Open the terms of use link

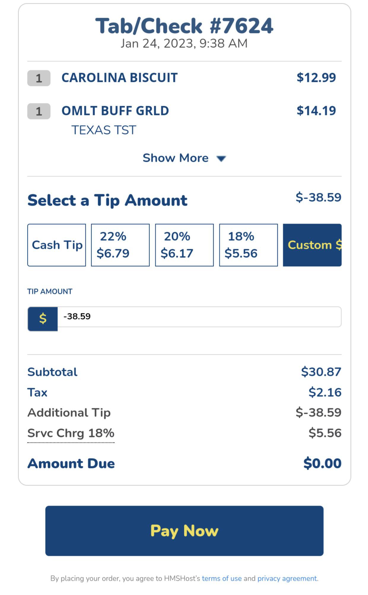pyautogui.click(x=222, y=578)
